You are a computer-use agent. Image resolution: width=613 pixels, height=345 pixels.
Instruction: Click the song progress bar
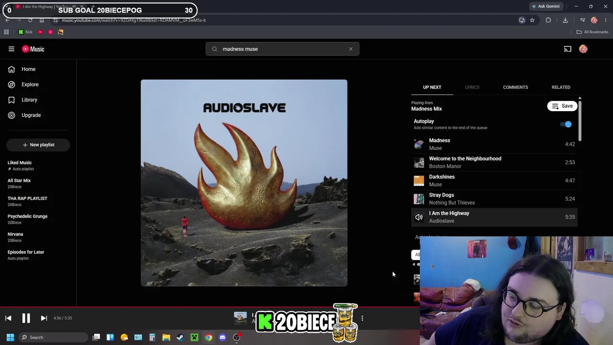click(x=210, y=307)
